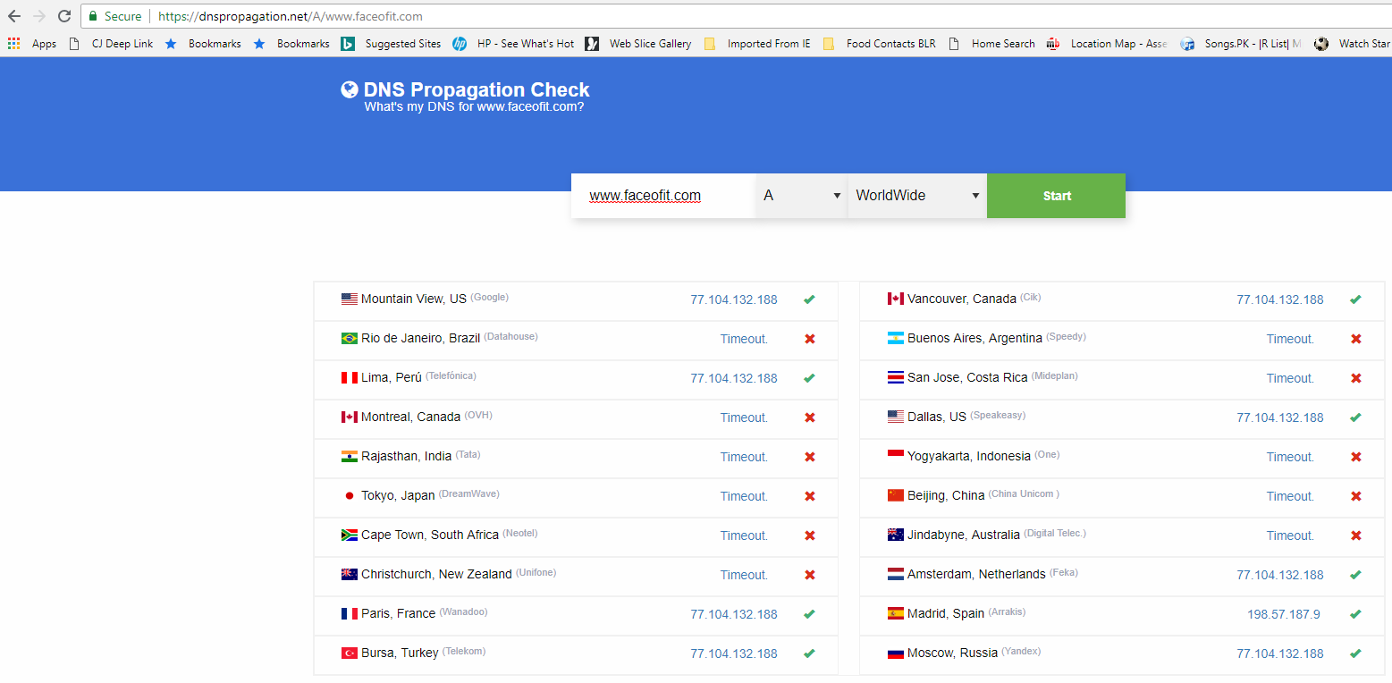The height and width of the screenshot is (683, 1392).
Task: Open the Imported From IE bookmarks folder
Action: click(757, 43)
